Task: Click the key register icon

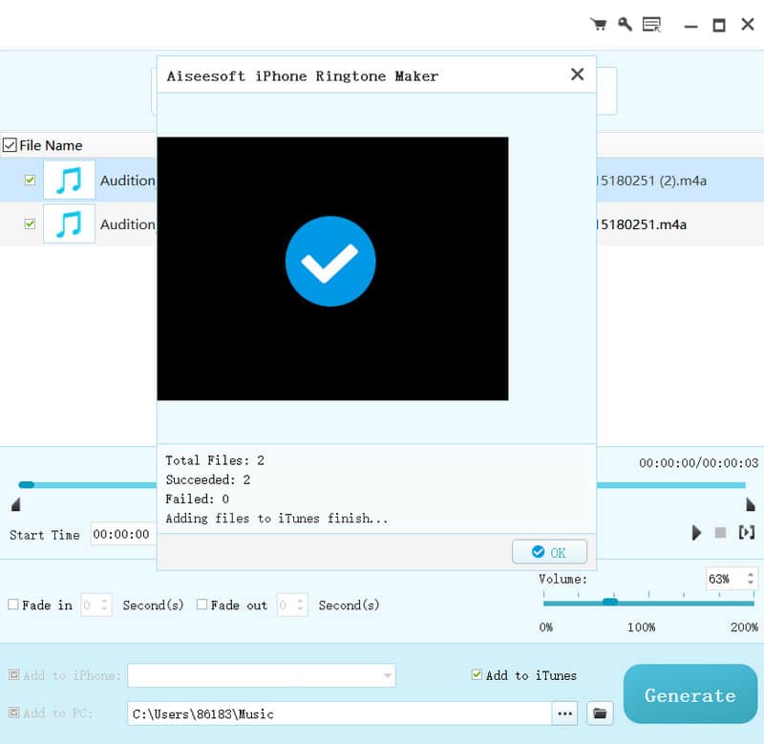Action: (626, 24)
